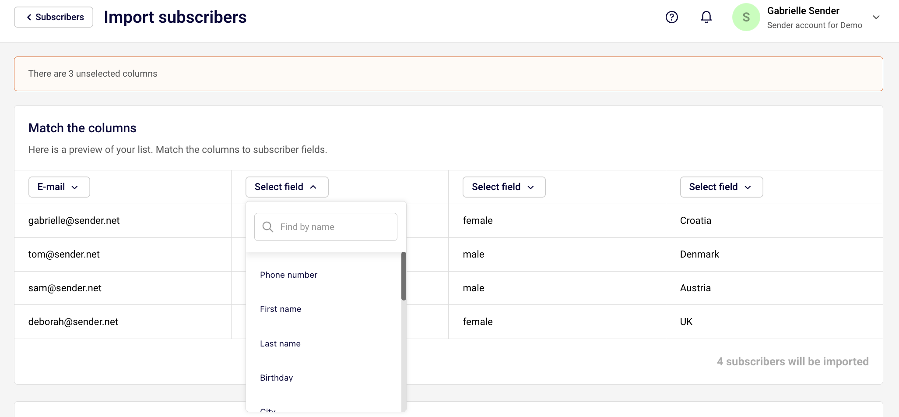Open the E-mail column field dropdown
Screen dimensions: 899x417
(x=59, y=187)
